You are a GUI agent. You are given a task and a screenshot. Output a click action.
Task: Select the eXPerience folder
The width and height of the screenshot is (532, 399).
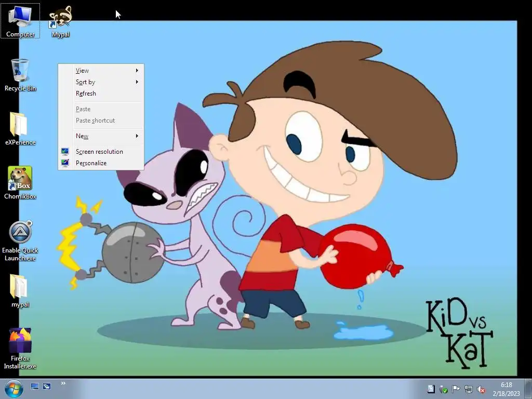(x=20, y=129)
